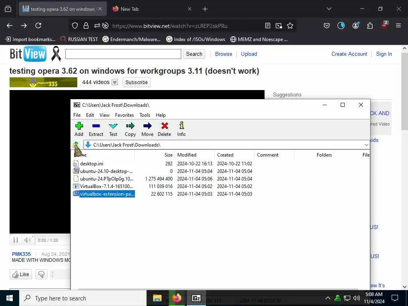Open a new Firefox tab
Viewport: 408px width, 306px height.
click(205, 9)
